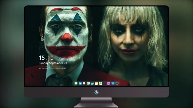
Task: Open the Clock app in the dock
Action: click(84, 83)
